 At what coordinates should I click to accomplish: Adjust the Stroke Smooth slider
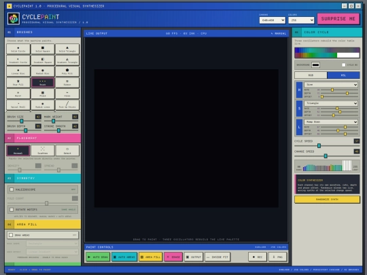pyautogui.click(x=61, y=130)
